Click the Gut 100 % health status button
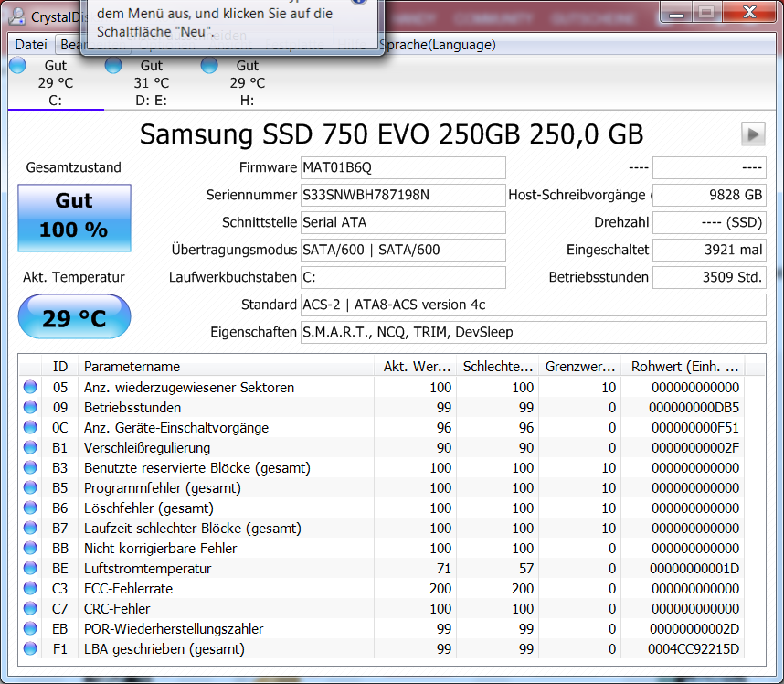The height and width of the screenshot is (684, 784). (75, 218)
